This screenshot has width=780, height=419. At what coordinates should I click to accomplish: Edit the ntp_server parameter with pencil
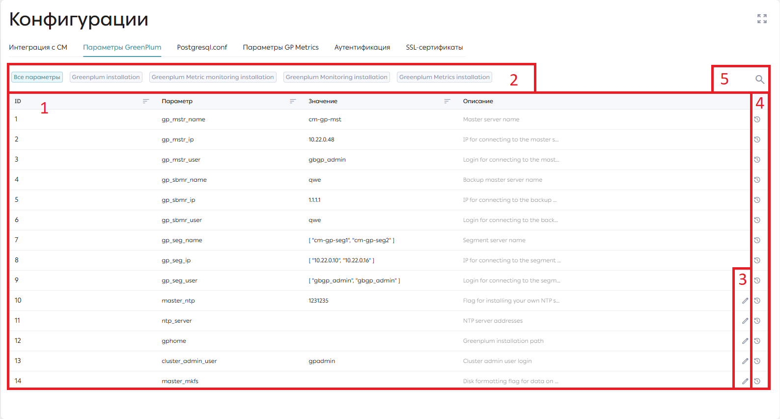tap(745, 321)
